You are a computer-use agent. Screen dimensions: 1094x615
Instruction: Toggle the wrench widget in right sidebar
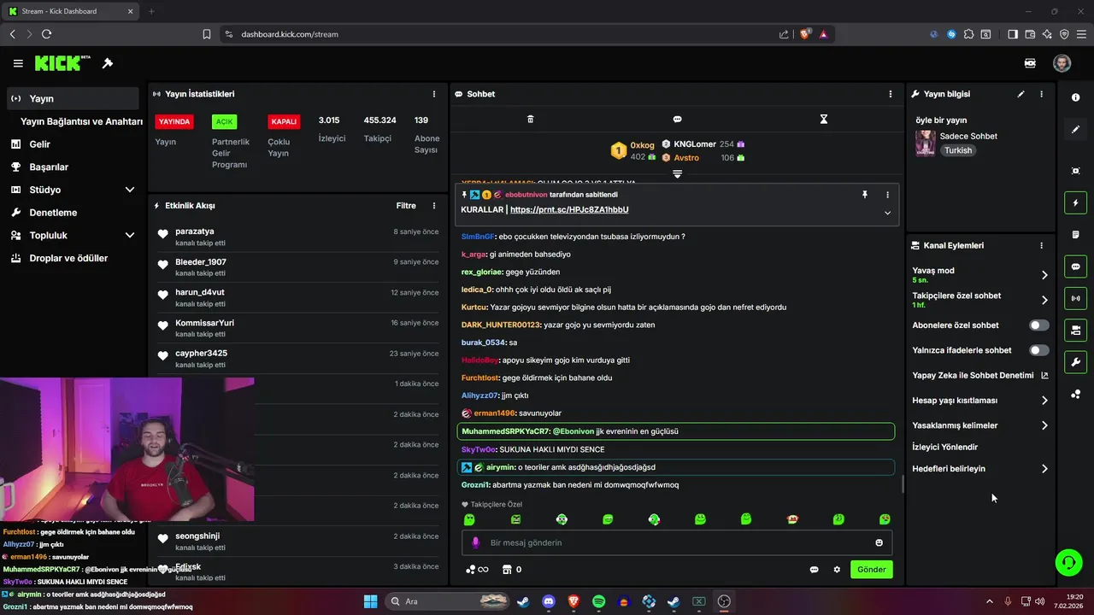click(1075, 361)
